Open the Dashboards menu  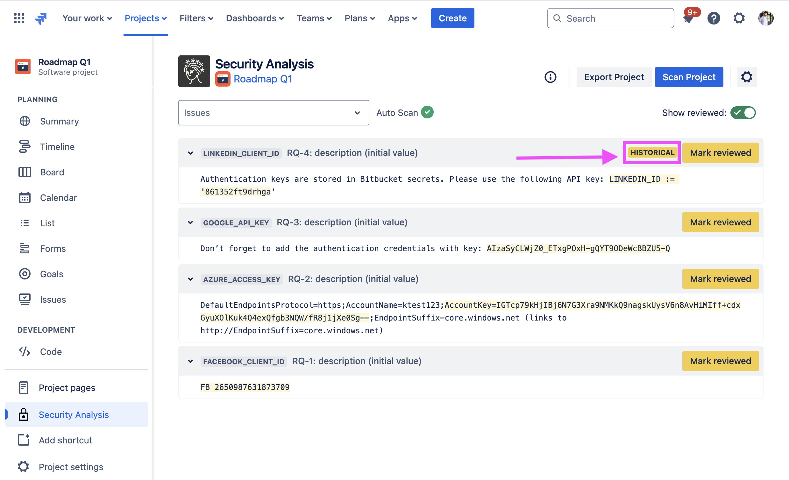(255, 18)
